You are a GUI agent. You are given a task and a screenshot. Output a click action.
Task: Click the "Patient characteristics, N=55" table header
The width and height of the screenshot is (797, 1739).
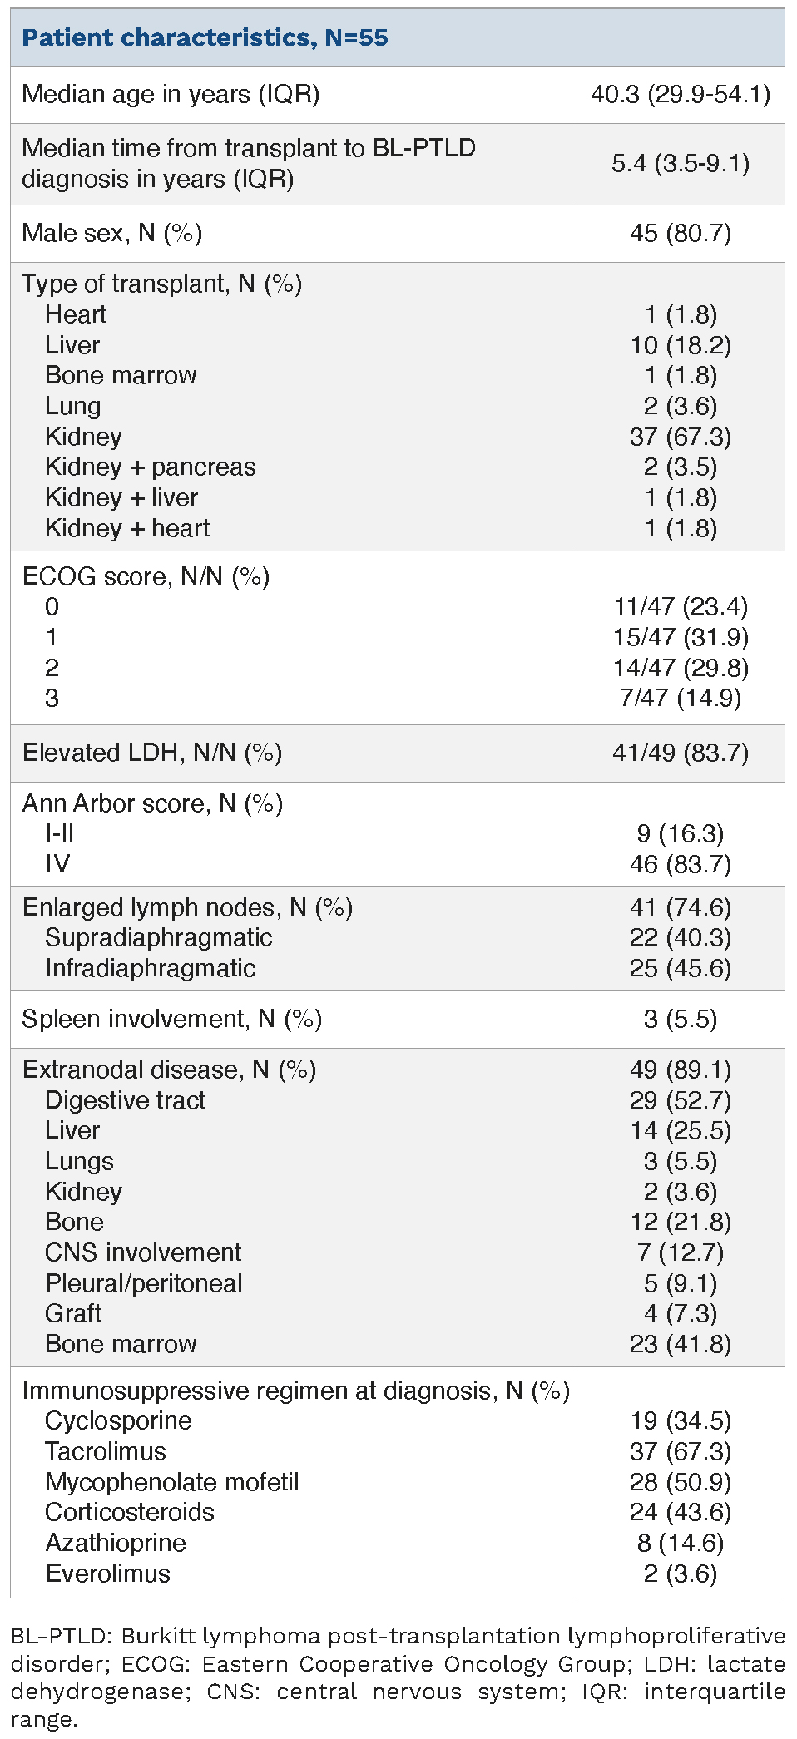(205, 38)
